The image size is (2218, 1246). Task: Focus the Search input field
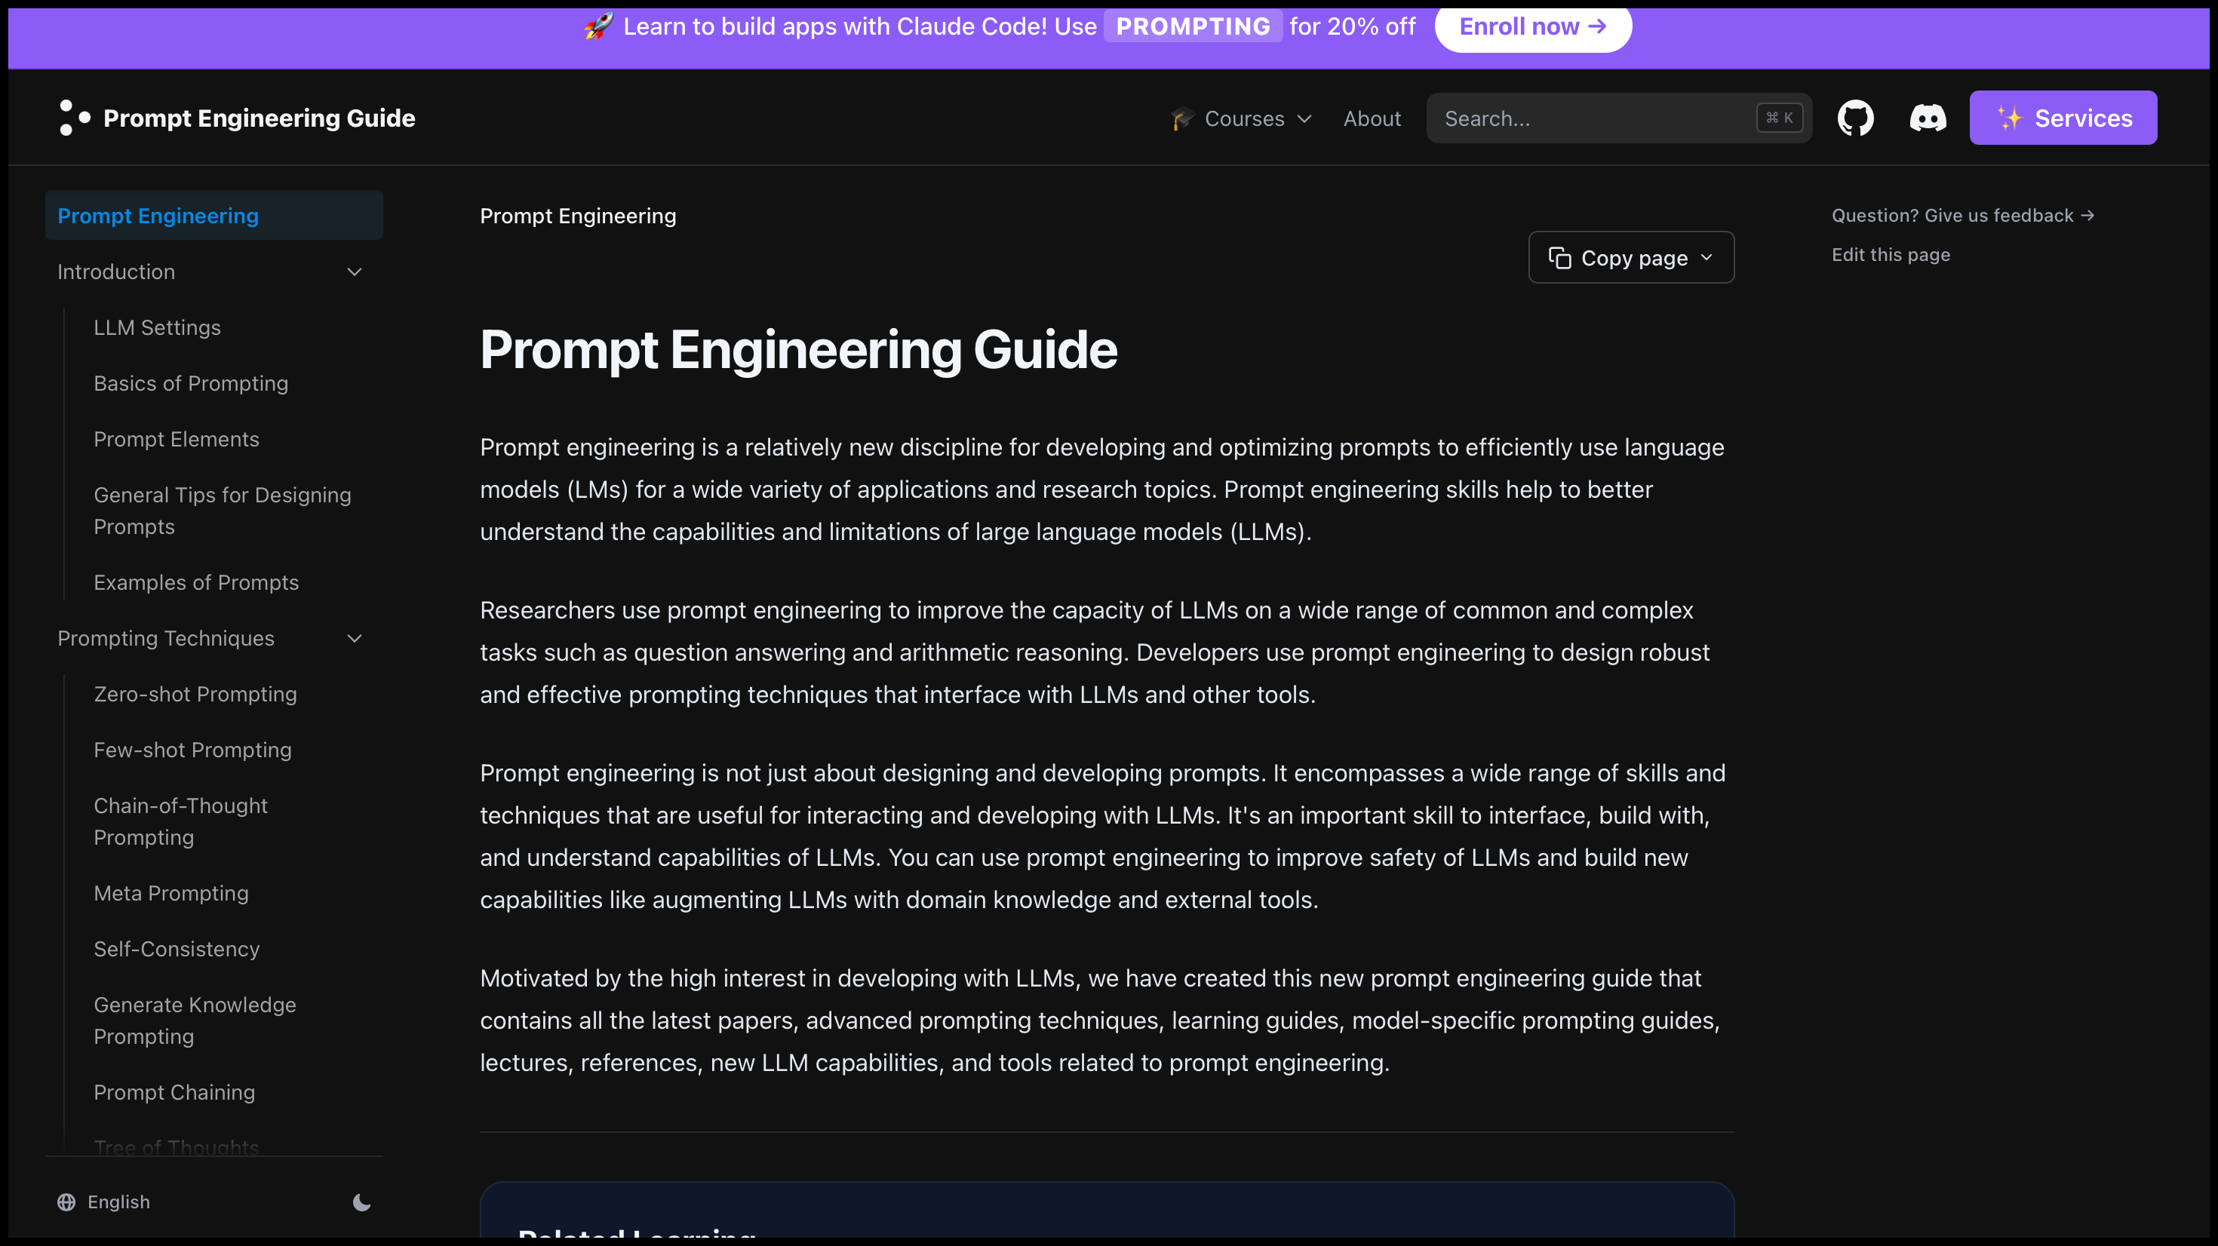(x=1593, y=119)
